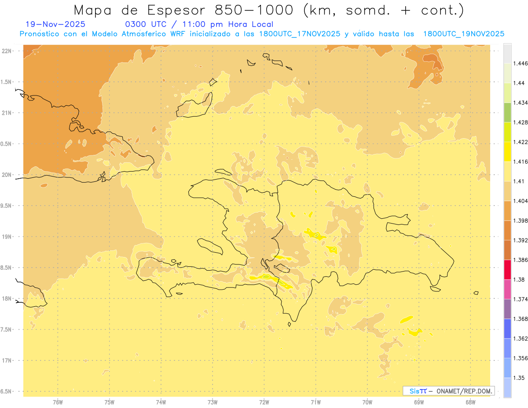528x408 pixels.
Task: Click the 1.392 legend value
Action: (521, 240)
